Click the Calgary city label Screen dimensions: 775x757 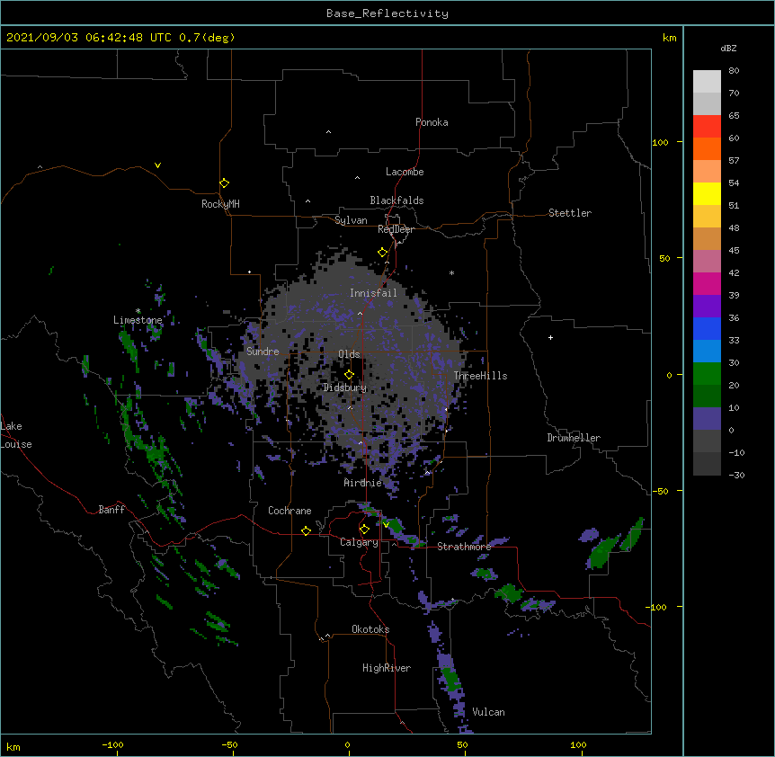[360, 542]
